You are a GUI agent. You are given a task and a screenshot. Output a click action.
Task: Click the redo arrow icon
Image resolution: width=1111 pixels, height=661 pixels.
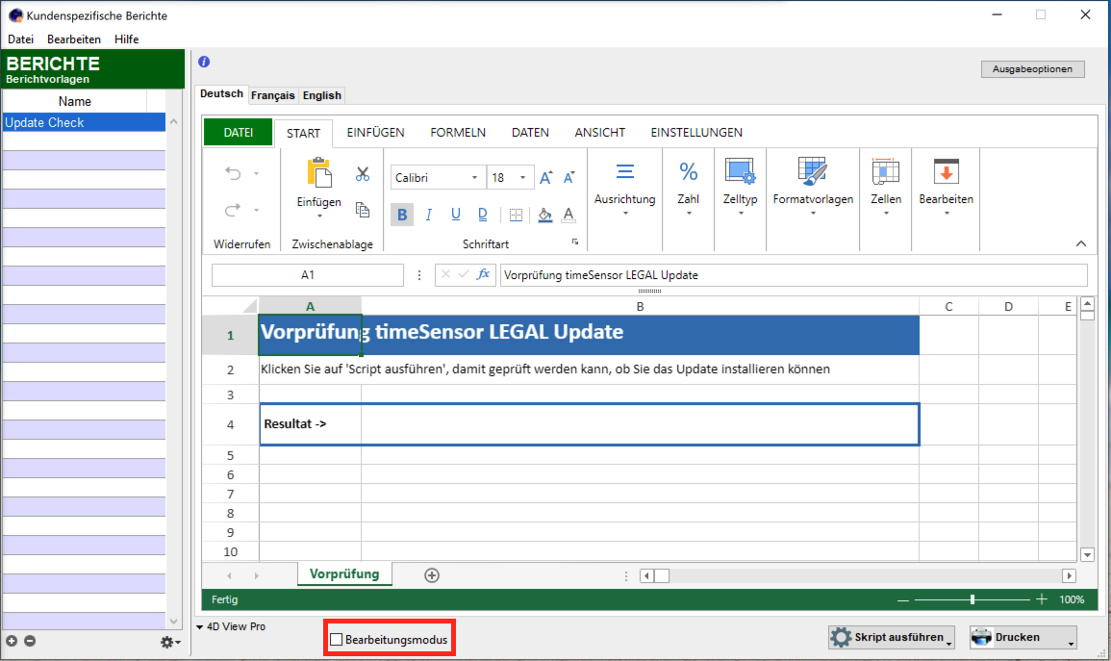tap(233, 210)
